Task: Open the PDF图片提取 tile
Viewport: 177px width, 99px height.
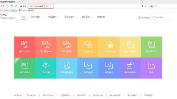Action: tap(67, 68)
